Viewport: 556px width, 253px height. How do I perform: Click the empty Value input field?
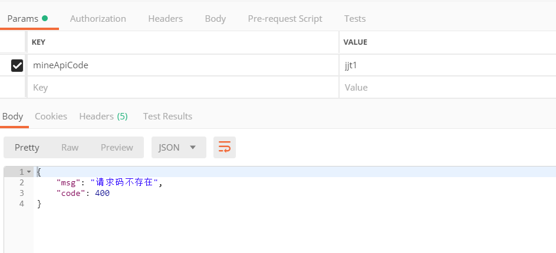[x=447, y=88]
